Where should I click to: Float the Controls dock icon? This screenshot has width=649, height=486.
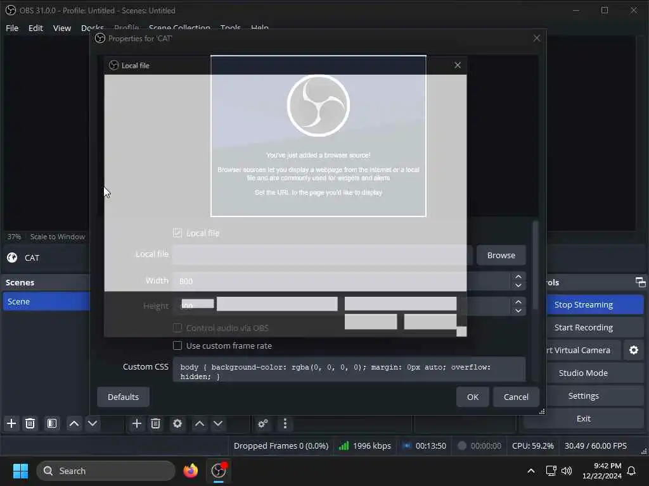pyautogui.click(x=640, y=282)
